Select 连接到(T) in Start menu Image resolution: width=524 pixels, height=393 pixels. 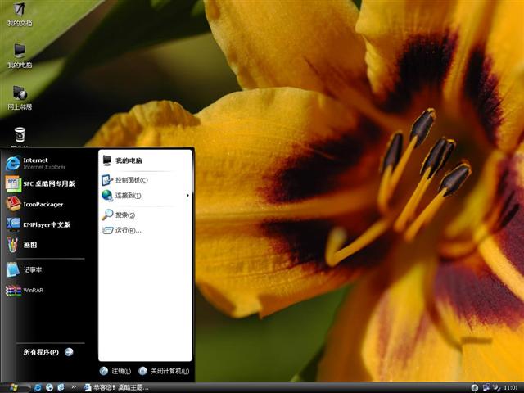point(122,195)
